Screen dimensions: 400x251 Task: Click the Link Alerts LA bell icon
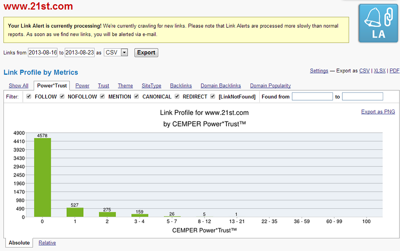point(378,23)
